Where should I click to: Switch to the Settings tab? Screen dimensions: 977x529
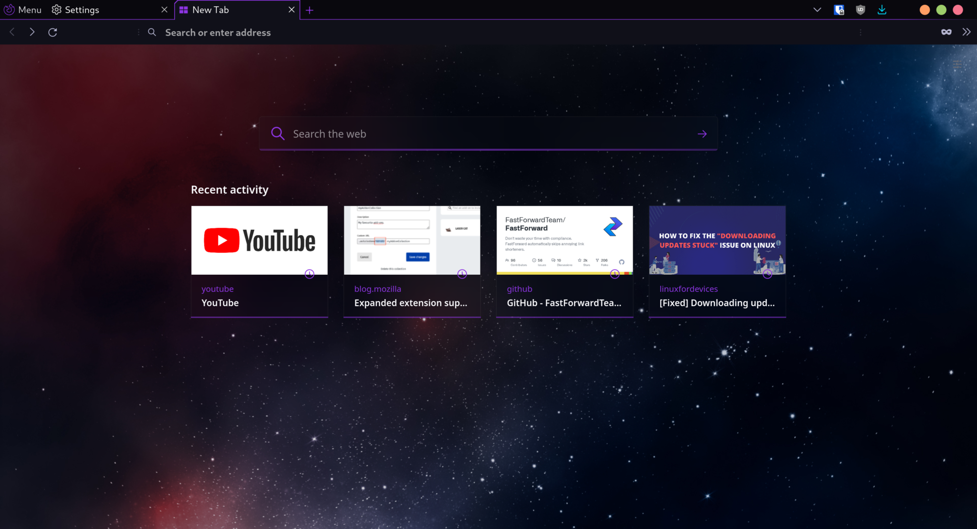81,10
